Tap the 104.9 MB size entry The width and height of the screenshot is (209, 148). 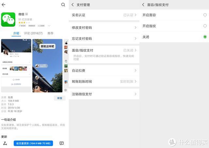(13, 101)
